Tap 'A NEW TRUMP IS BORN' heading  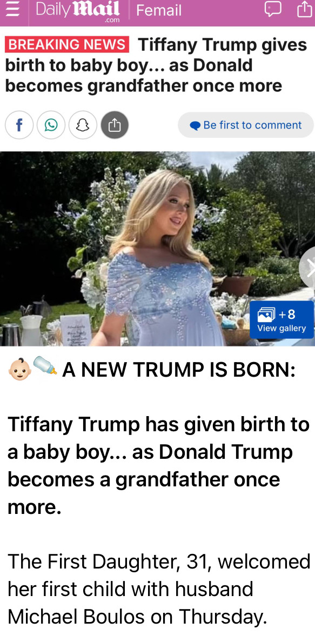coord(179,370)
